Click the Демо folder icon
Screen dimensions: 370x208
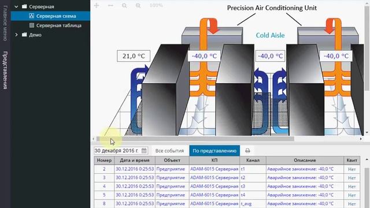point(24,35)
